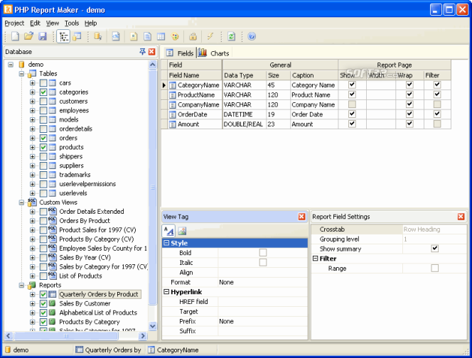Toggle Wrap checkbox for Amount field
The height and width of the screenshot is (358, 472).
pos(409,124)
